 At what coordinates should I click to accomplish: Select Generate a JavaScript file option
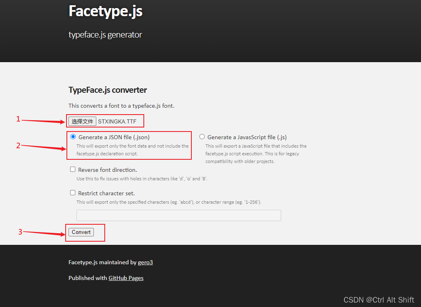point(202,136)
